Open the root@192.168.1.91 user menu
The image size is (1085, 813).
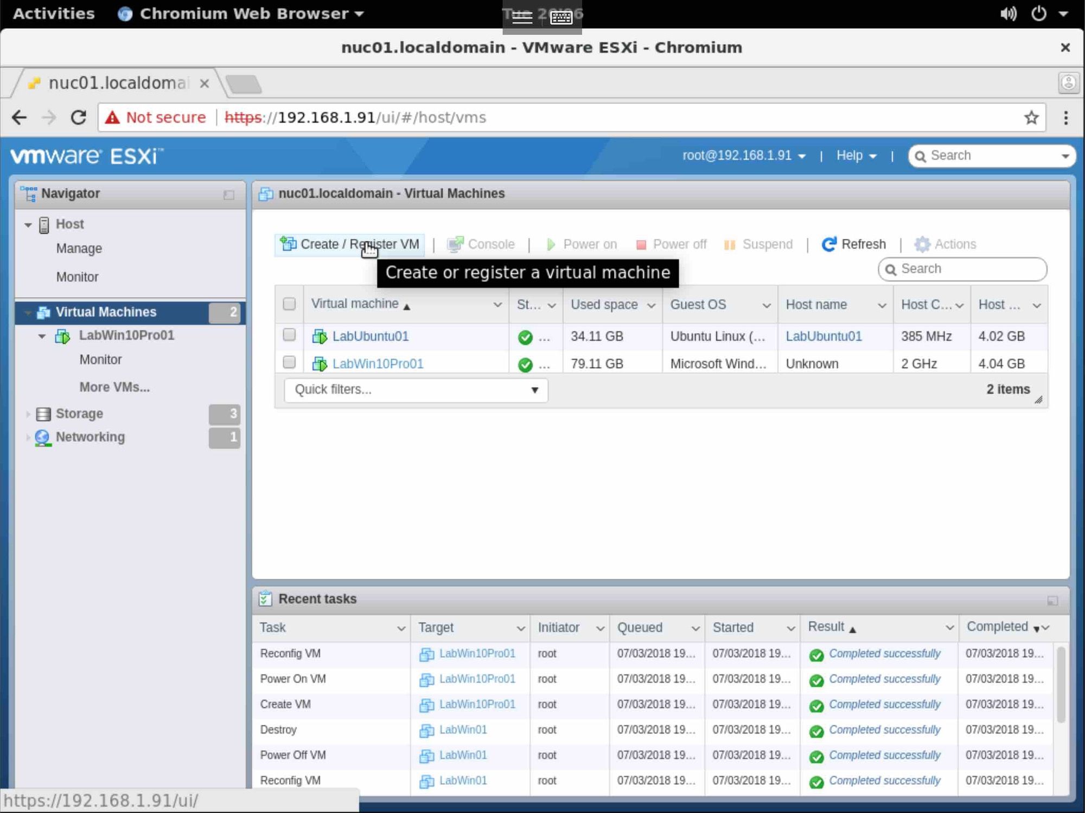[x=744, y=156]
